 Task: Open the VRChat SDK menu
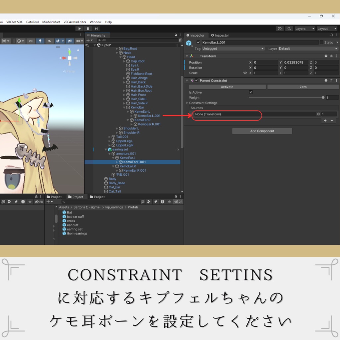coord(14,22)
